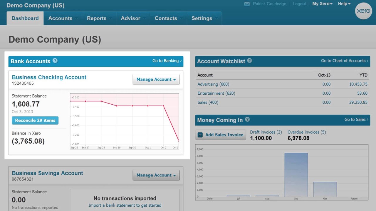Open the Contacts menu
The image size is (376, 211).
[168, 18]
